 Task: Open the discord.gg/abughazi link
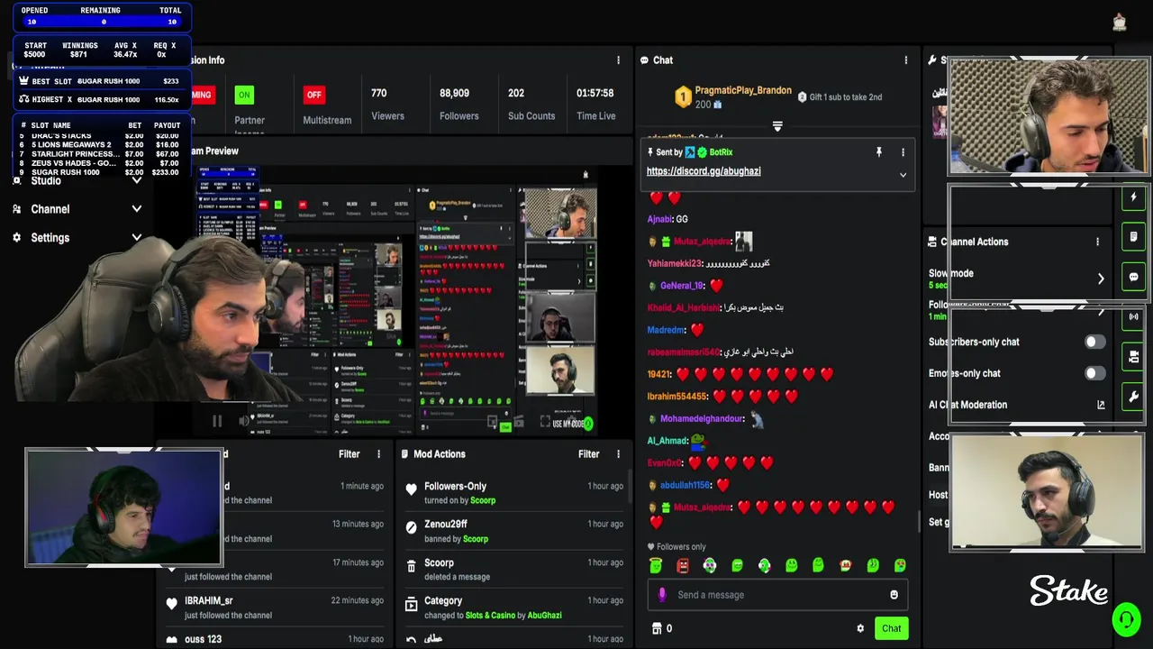click(704, 171)
